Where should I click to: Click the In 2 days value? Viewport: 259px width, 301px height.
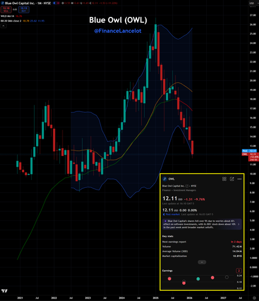tap(236, 242)
